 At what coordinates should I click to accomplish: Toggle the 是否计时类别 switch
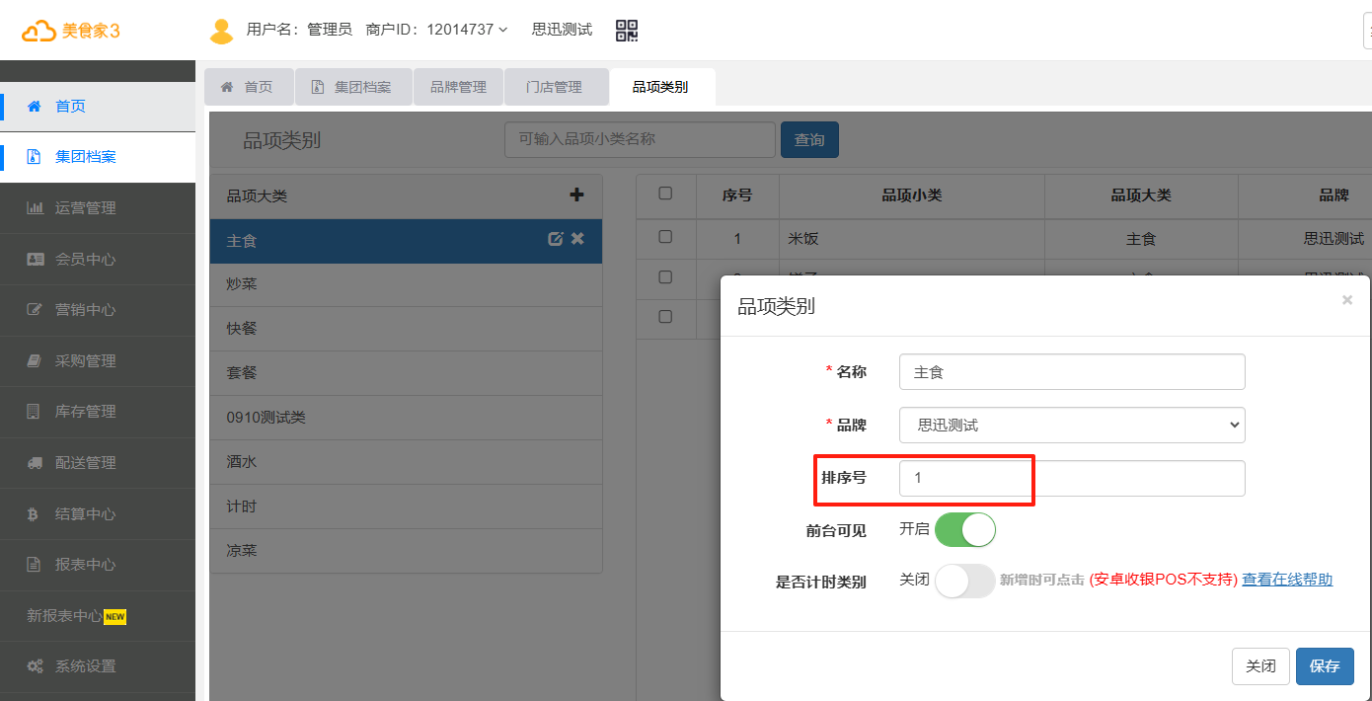[x=964, y=581]
